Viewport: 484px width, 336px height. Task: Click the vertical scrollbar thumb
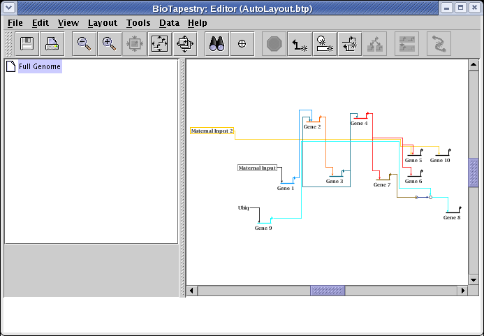(x=474, y=172)
